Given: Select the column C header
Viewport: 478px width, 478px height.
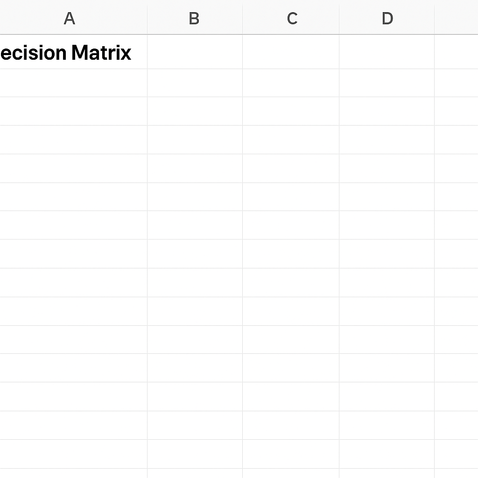Looking at the screenshot, I should tap(291, 19).
